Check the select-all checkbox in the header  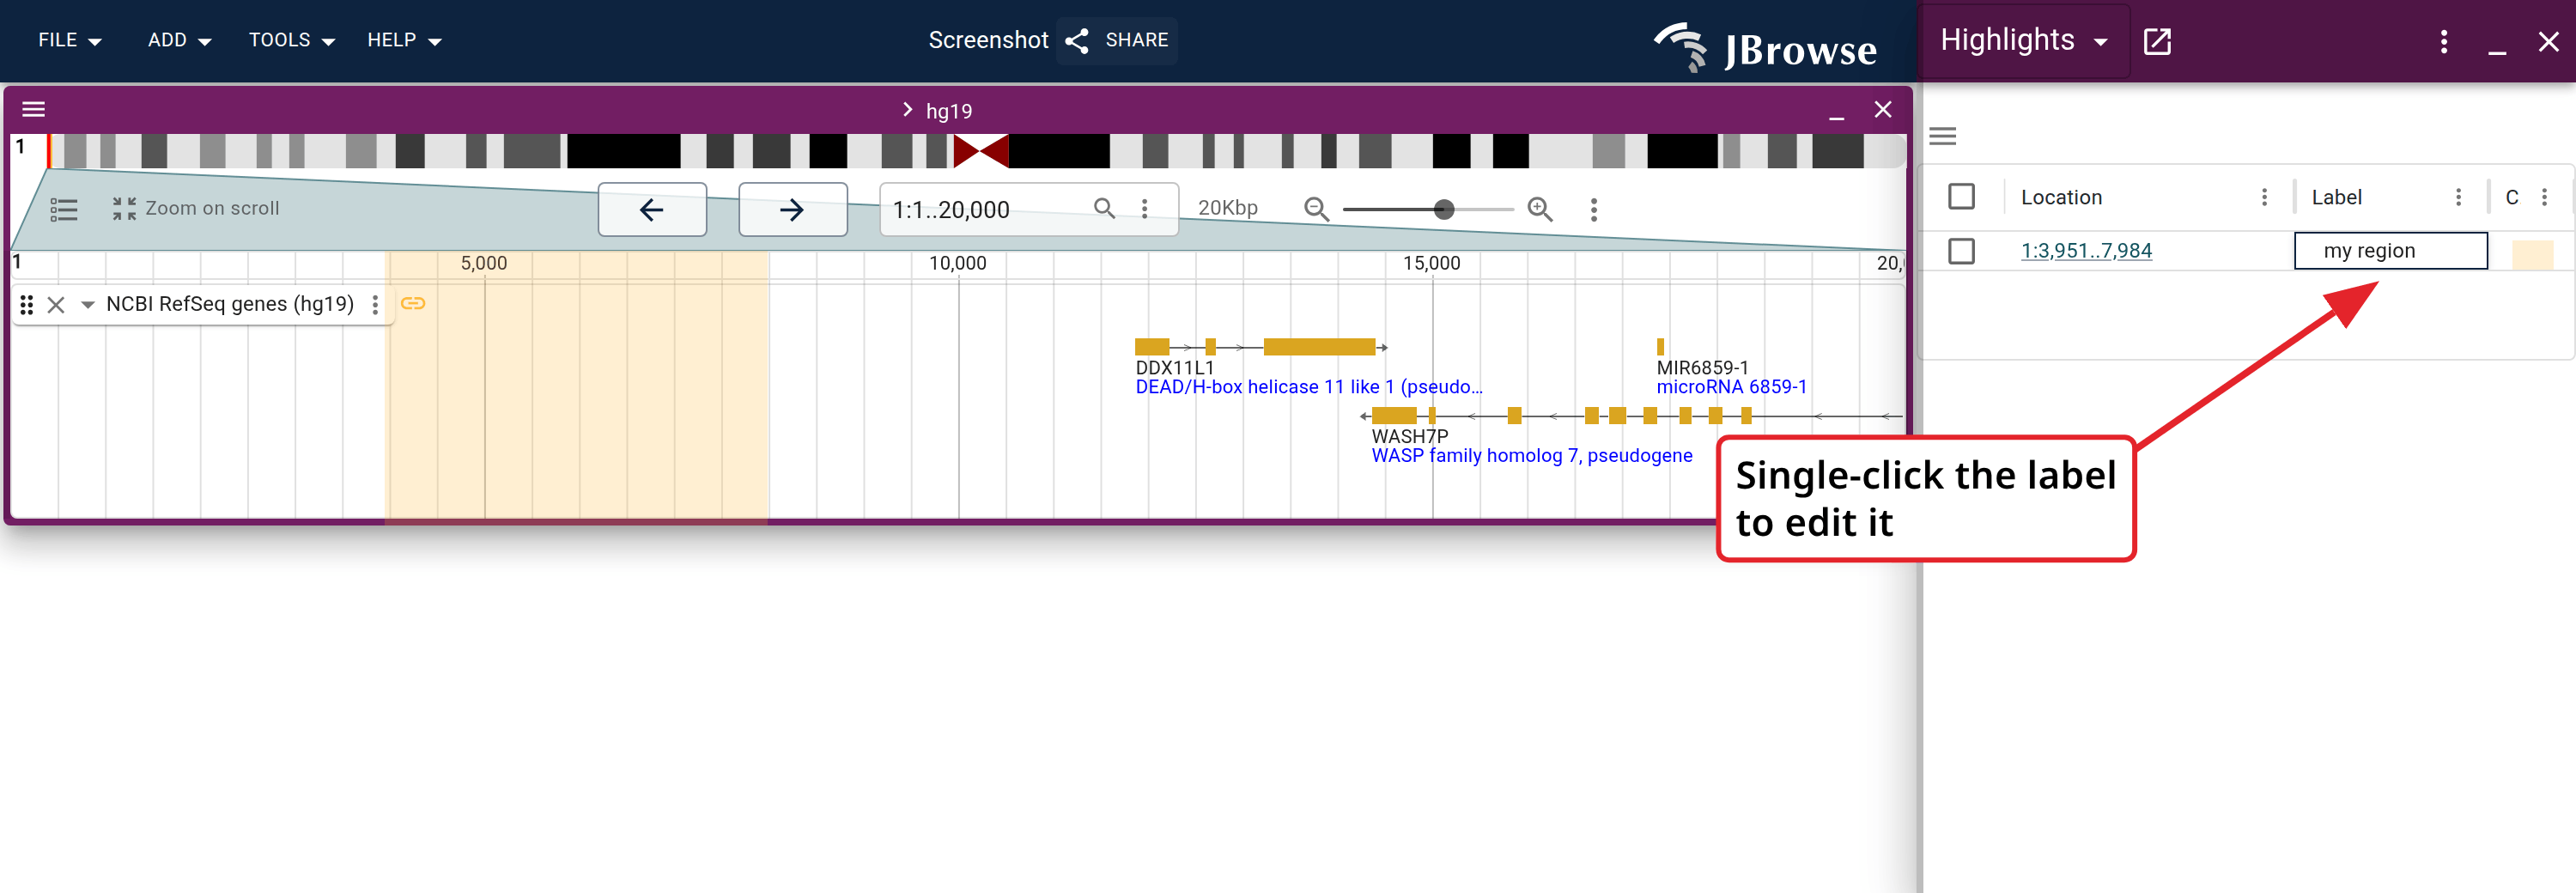[1961, 196]
